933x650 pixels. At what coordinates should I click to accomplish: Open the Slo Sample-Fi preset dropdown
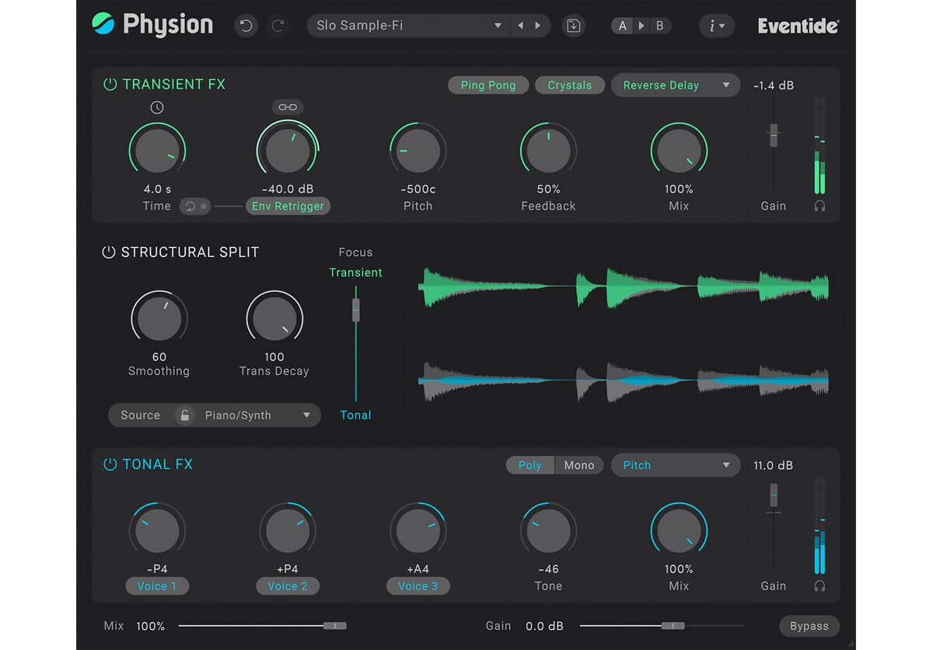pyautogui.click(x=406, y=25)
